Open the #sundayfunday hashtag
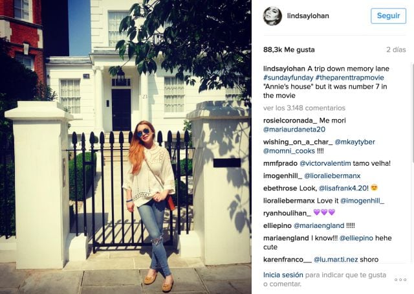The width and height of the screenshot is (414, 294). [288, 78]
